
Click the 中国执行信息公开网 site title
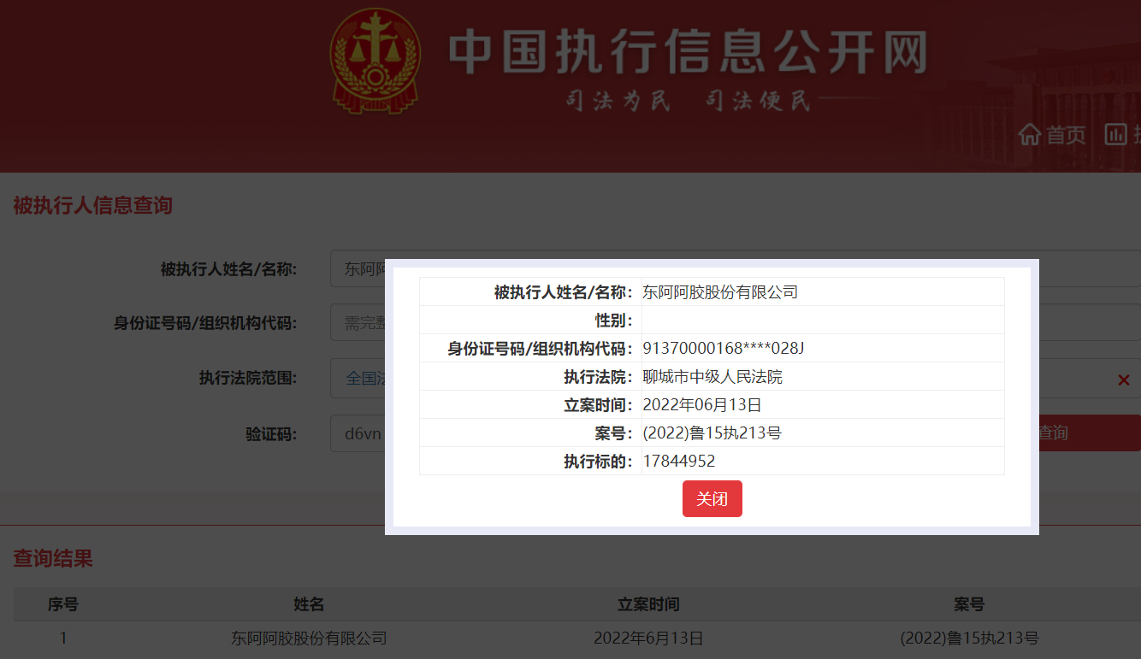click(688, 52)
